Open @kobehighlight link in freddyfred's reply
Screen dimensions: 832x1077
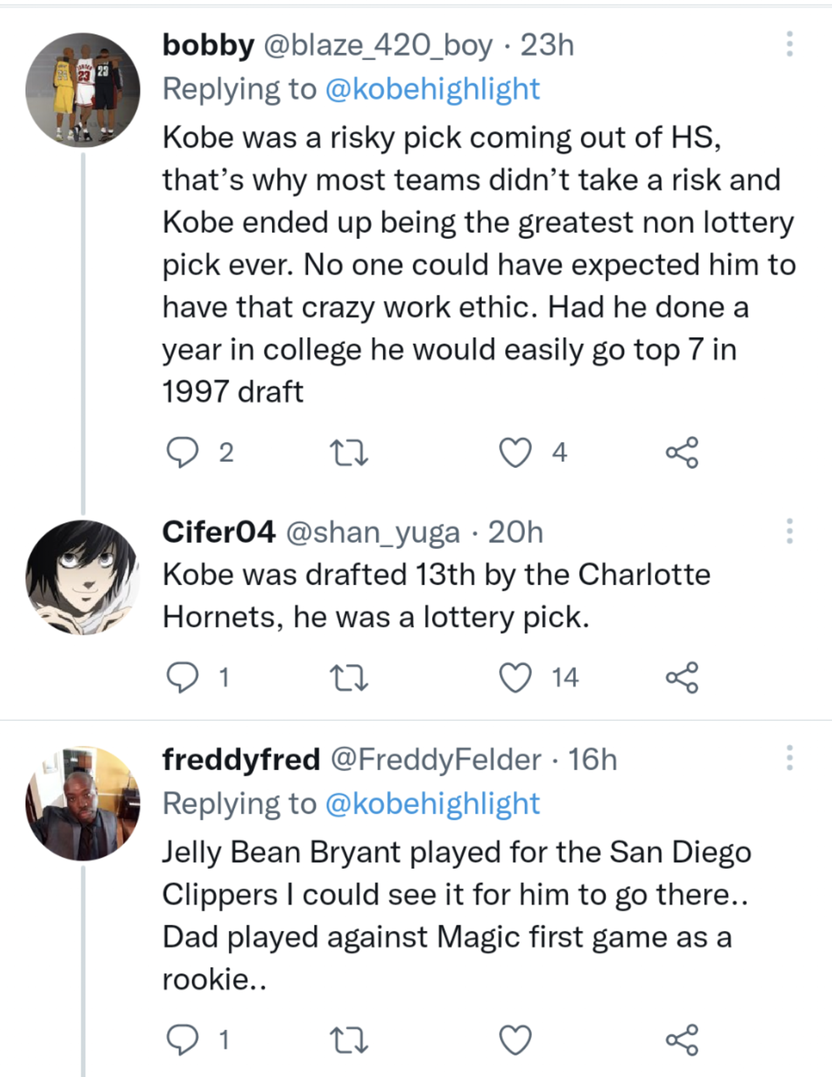coord(433,804)
